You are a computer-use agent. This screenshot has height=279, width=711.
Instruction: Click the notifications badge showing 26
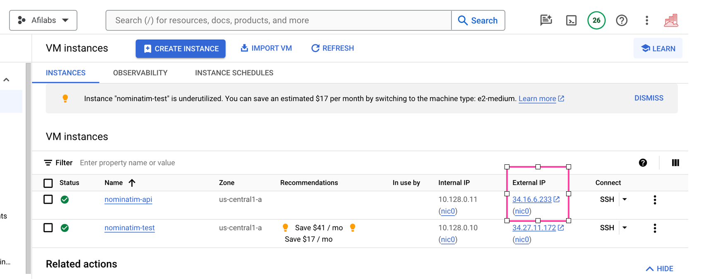coord(596,20)
